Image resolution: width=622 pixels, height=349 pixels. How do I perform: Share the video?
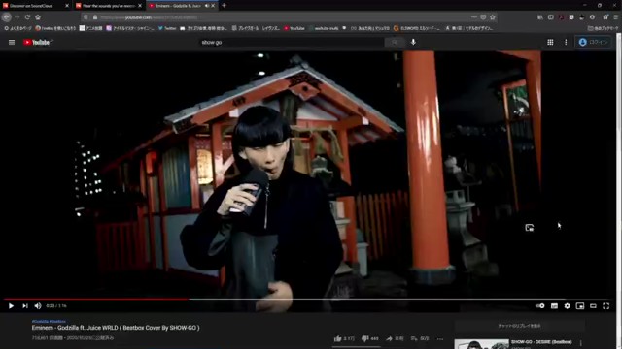click(395, 338)
